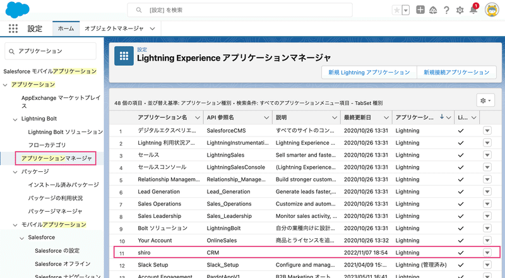Image resolution: width=505 pixels, height=278 pixels.
Task: Click the App Manager header icon
Action: 124,56
